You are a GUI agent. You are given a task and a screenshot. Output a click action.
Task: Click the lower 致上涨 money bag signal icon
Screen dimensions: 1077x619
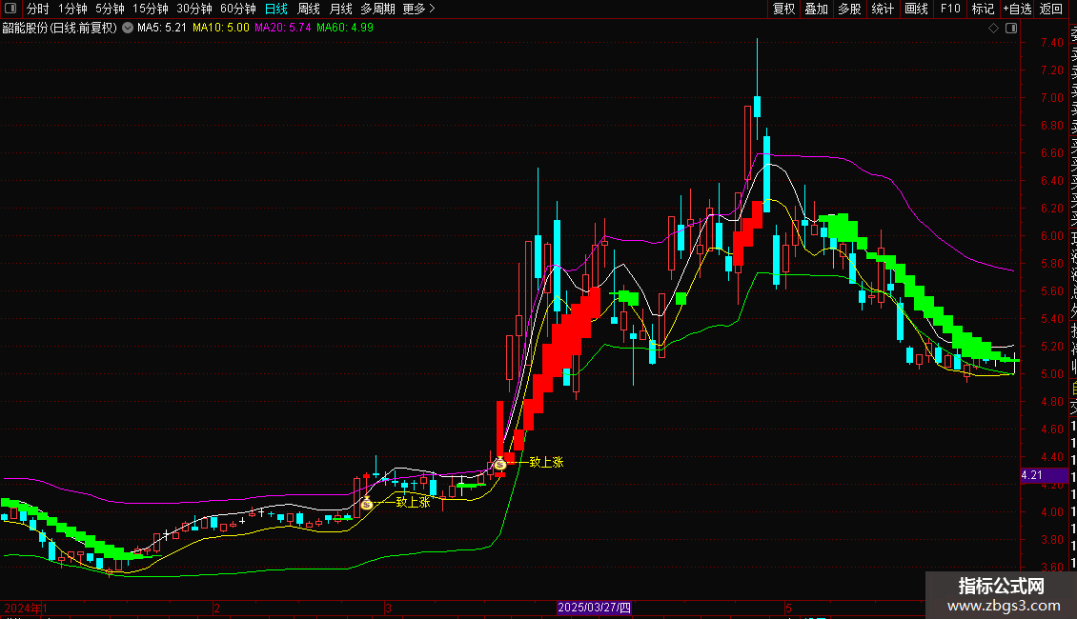tap(367, 504)
